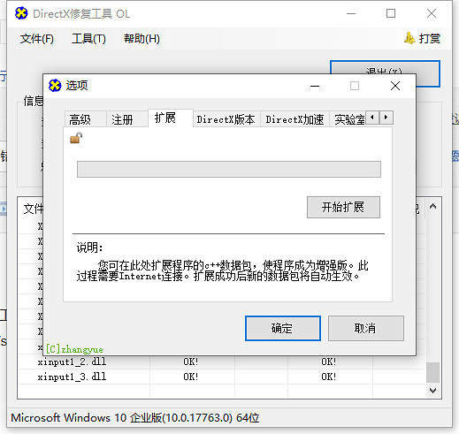Click the file list scrollbar thumb

[432, 372]
